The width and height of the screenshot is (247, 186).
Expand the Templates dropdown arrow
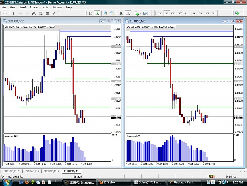[x=149, y=13]
